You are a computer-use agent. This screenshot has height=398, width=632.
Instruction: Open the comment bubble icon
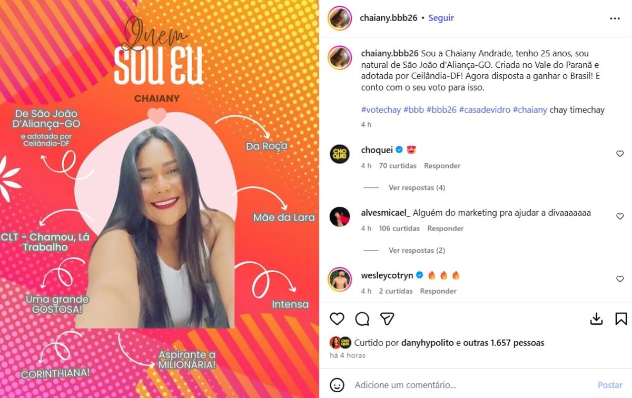pos(362,319)
